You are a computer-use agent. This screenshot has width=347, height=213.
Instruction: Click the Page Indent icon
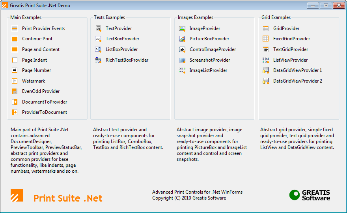[15, 60]
